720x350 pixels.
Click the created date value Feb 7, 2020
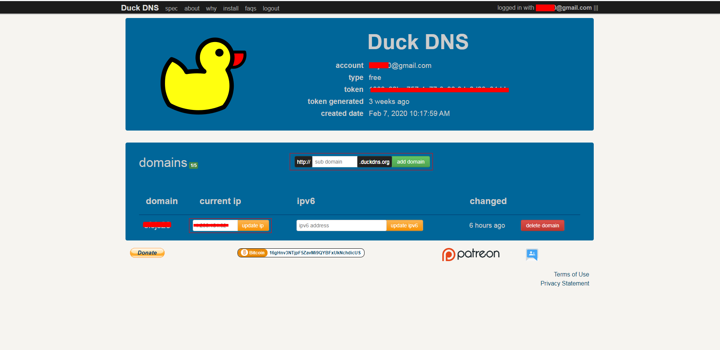[x=409, y=113]
